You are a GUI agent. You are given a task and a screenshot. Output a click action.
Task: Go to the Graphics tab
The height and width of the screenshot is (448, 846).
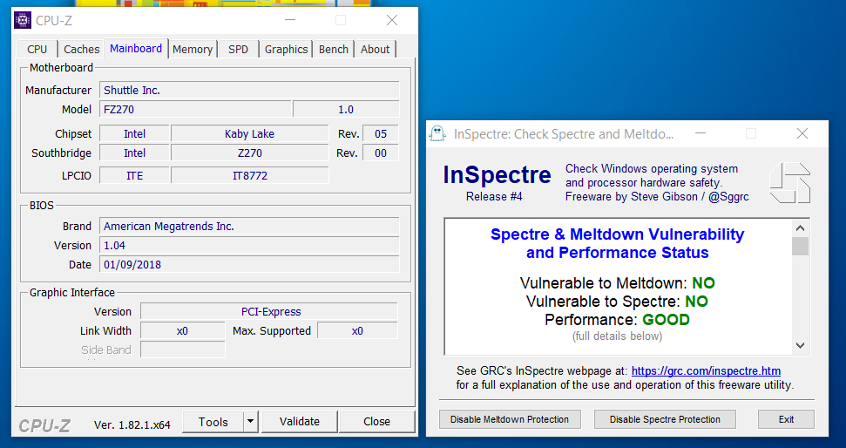tap(286, 49)
